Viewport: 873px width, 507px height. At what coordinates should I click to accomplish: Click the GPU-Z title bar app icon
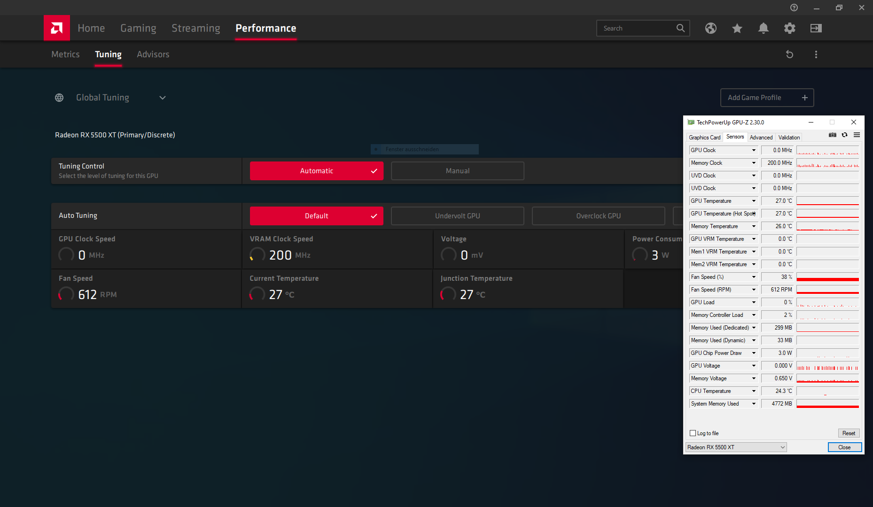pos(691,122)
